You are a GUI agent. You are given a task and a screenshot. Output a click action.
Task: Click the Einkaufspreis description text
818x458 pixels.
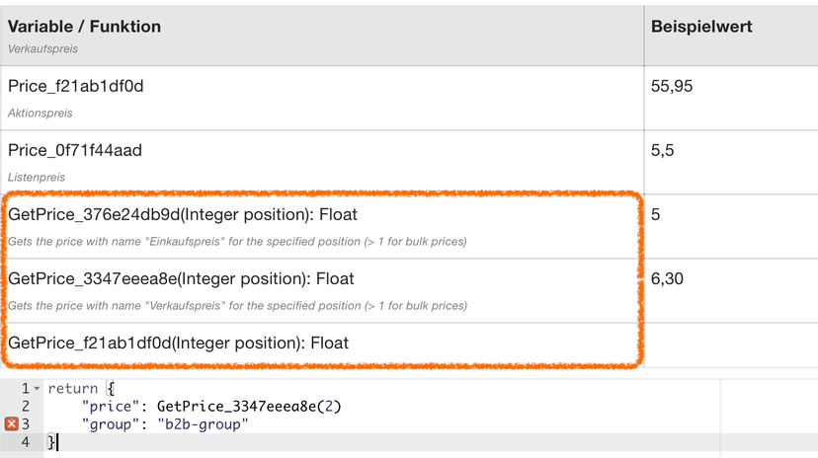click(237, 242)
